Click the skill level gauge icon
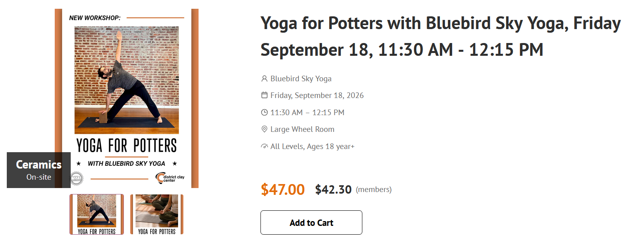The image size is (642, 249). point(264,146)
